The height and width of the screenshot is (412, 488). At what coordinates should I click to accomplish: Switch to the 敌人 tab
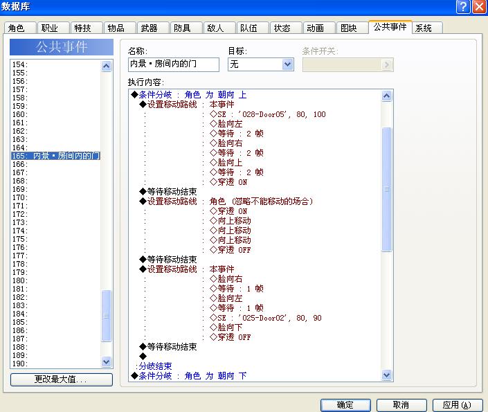pos(219,28)
